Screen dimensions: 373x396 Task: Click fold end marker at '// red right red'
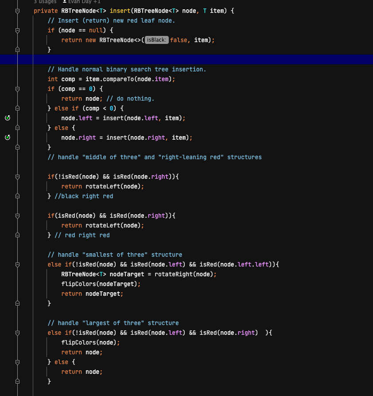[x=17, y=235]
